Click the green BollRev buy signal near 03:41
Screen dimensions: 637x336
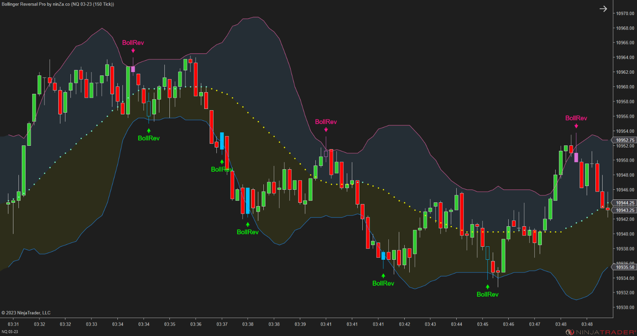[x=382, y=275]
